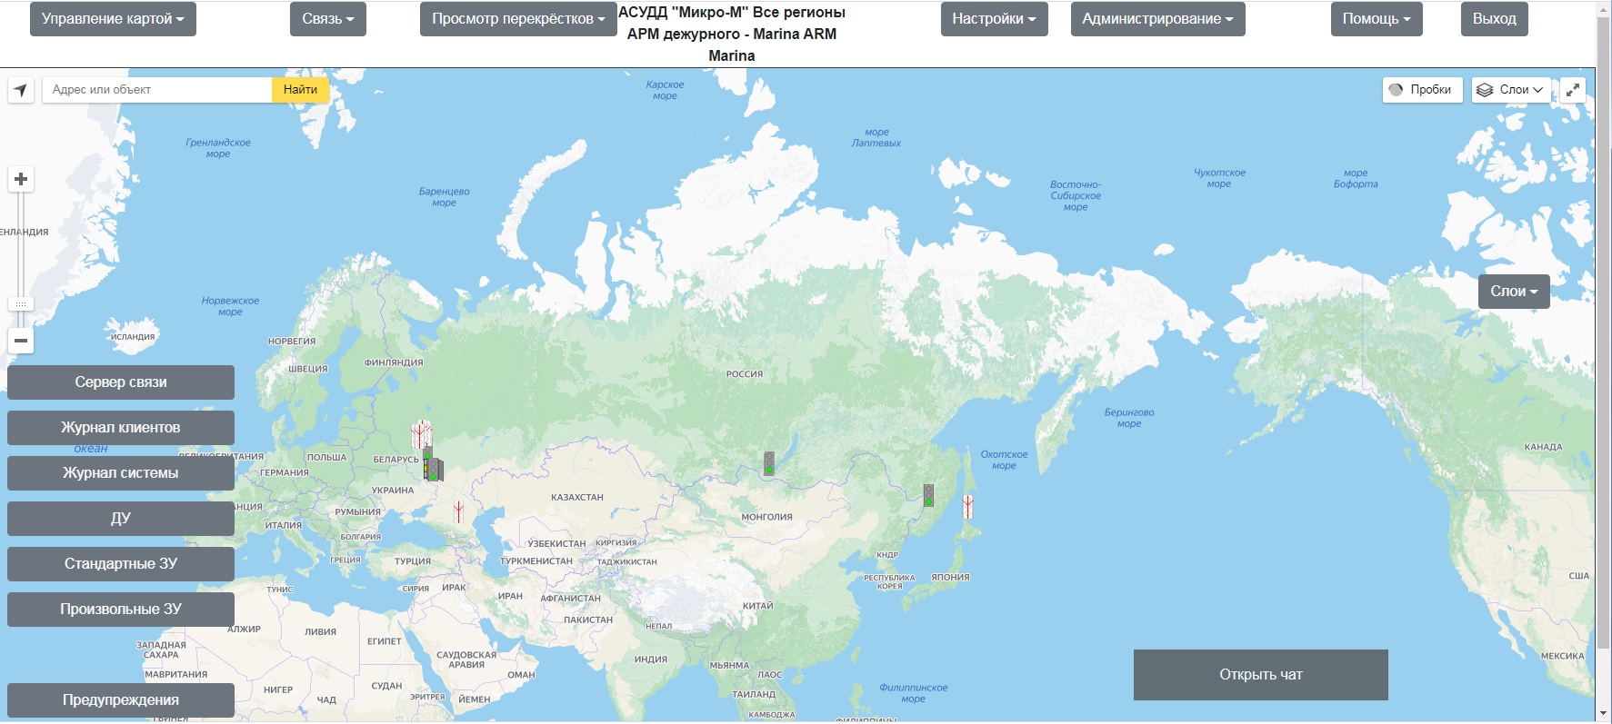Click traffic light marker near Lake Baikal

point(769,463)
